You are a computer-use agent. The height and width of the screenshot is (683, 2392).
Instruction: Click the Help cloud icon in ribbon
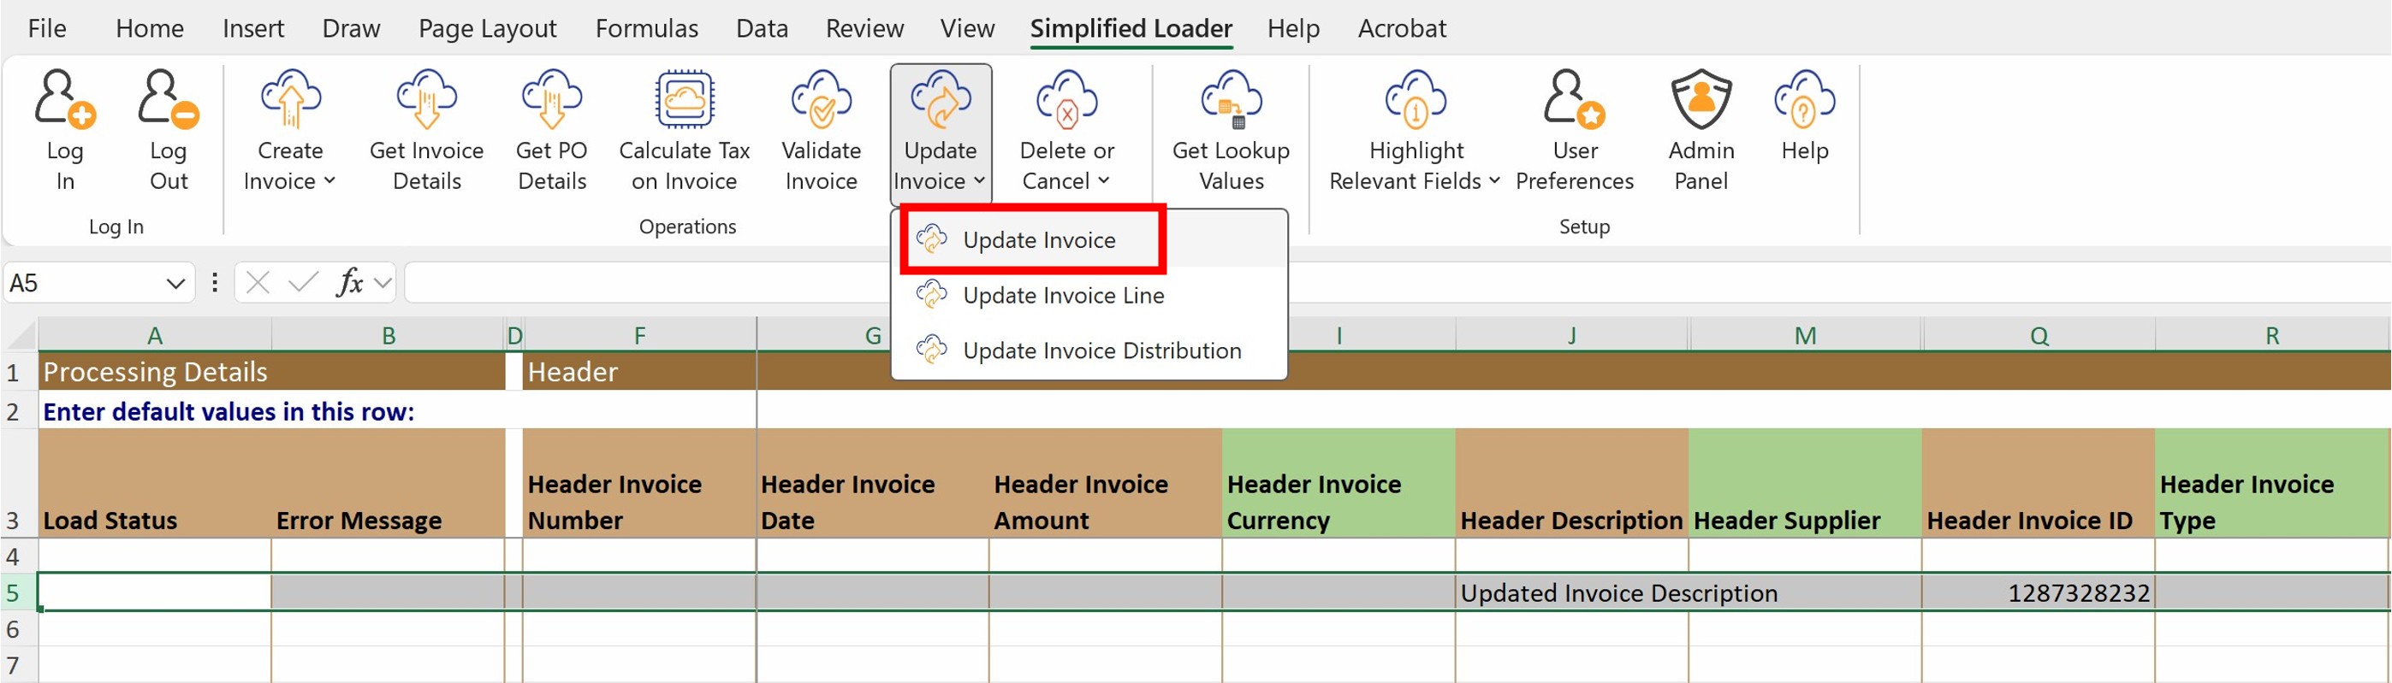pyautogui.click(x=1804, y=98)
